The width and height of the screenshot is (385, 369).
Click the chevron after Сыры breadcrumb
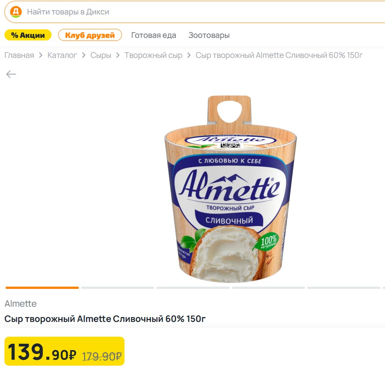point(118,56)
